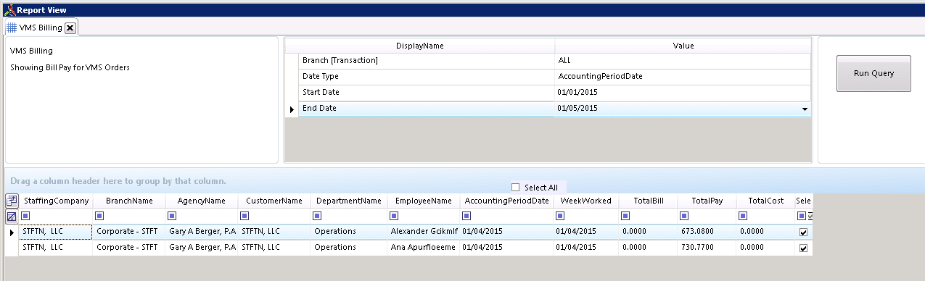Click the Run Query button

tap(873, 73)
